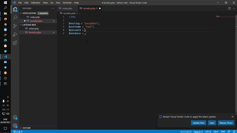Open the Terminal menu
The width and height of the screenshot is (237, 133).
click(x=67, y=3)
